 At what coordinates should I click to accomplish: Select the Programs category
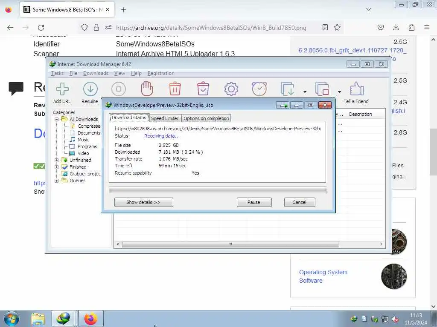pyautogui.click(x=87, y=146)
